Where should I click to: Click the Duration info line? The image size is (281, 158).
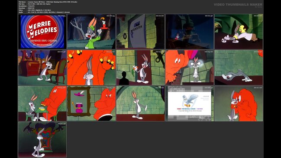coord(26,8)
